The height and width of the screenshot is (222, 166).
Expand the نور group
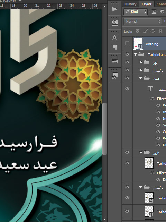[x=141, y=62]
